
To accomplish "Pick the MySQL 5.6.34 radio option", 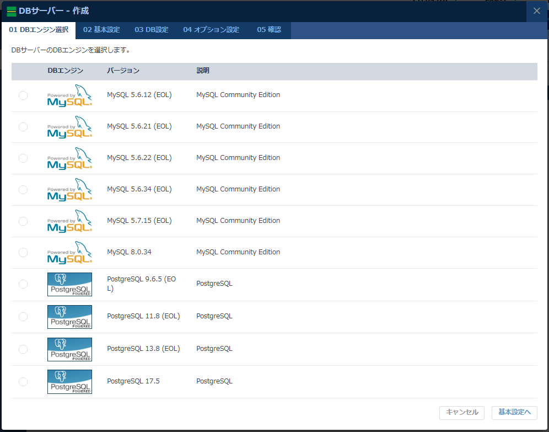I will [23, 190].
